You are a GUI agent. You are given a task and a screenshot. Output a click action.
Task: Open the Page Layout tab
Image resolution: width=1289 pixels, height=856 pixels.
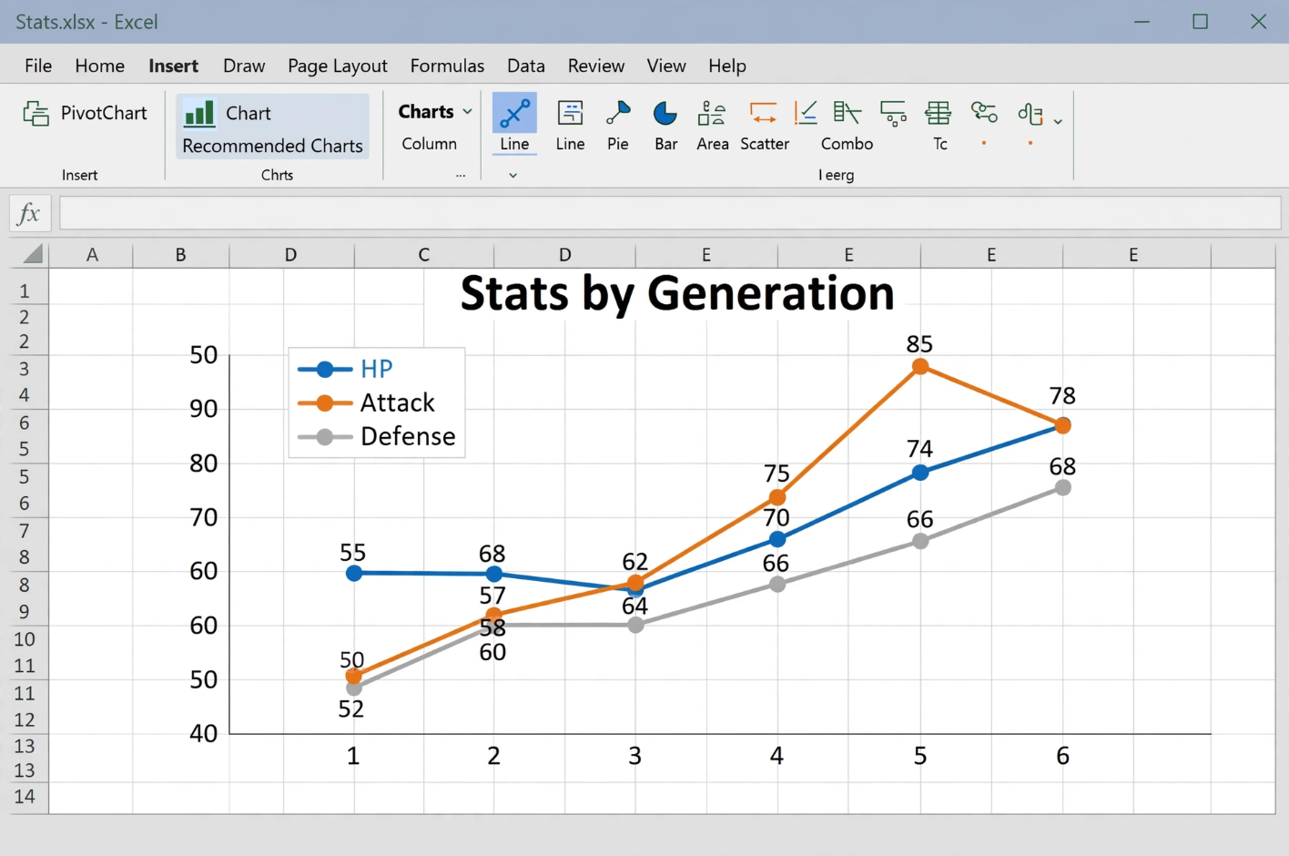[x=338, y=66]
